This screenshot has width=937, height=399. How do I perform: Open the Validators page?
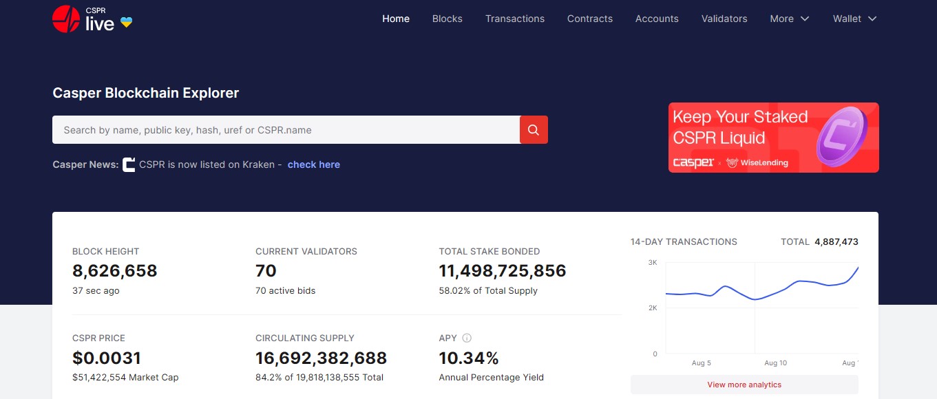click(x=724, y=19)
